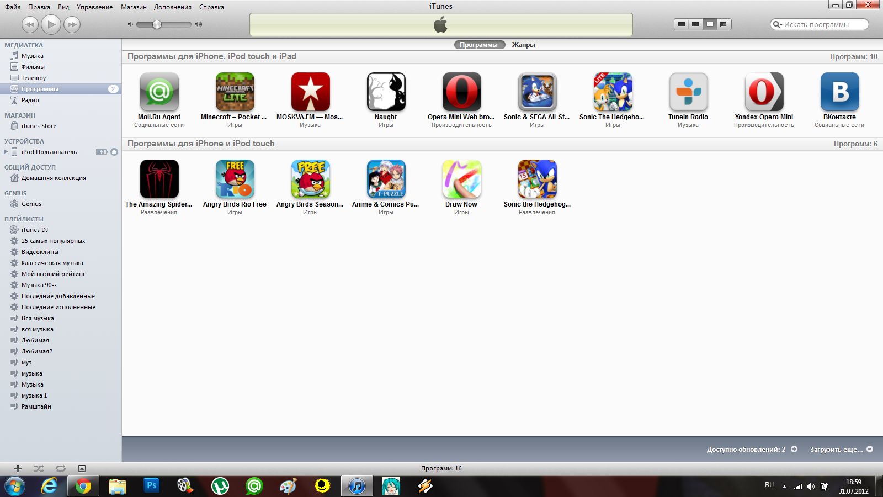Image resolution: width=883 pixels, height=497 pixels.
Task: Open the Магазин menu
Action: point(134,7)
